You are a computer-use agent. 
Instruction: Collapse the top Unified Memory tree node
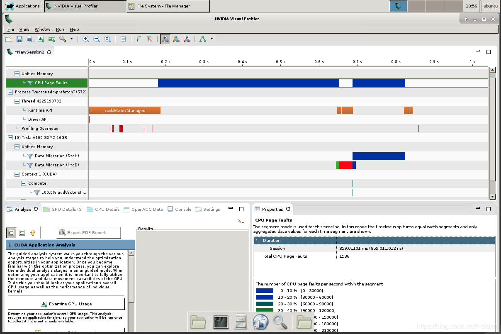(17, 74)
